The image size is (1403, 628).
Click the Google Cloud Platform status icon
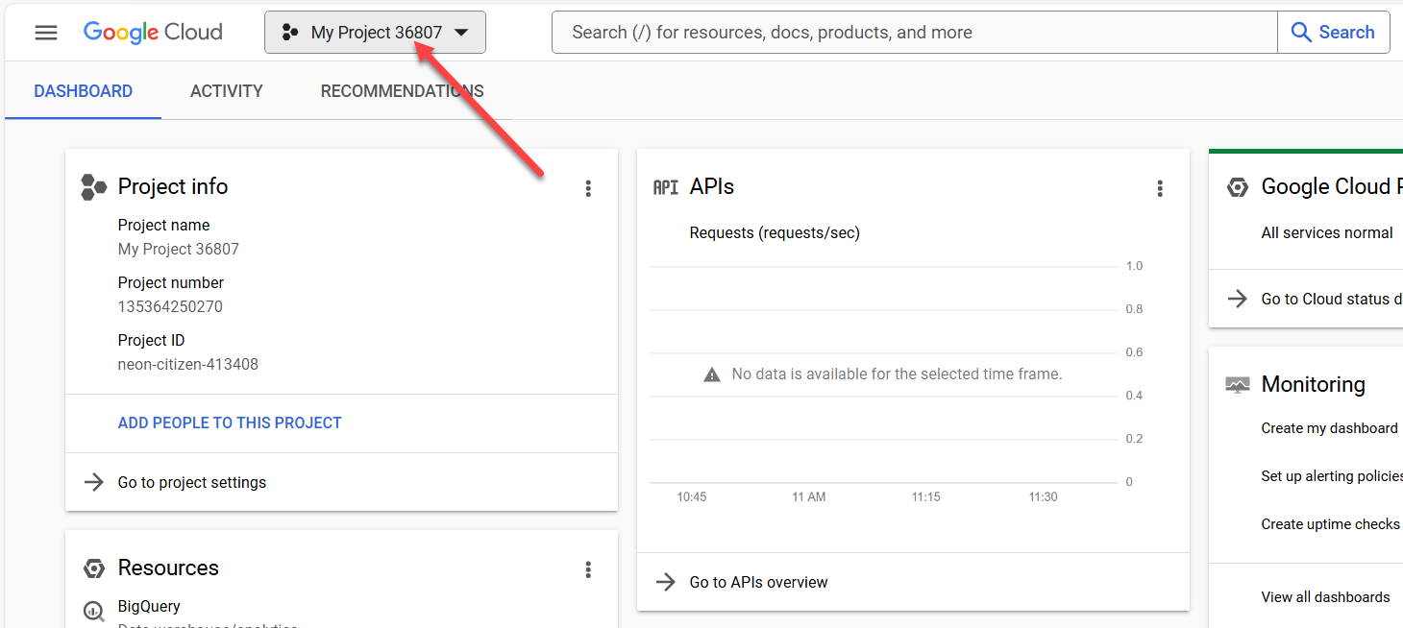1238,187
